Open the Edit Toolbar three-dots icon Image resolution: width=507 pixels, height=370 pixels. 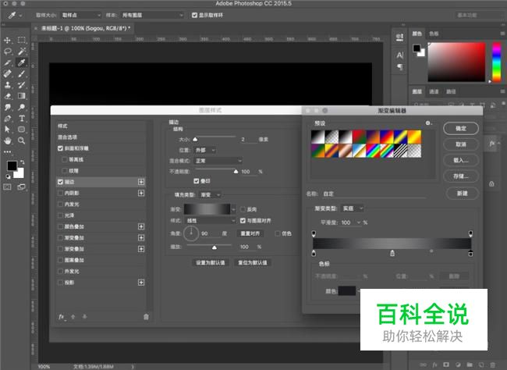(x=7, y=151)
